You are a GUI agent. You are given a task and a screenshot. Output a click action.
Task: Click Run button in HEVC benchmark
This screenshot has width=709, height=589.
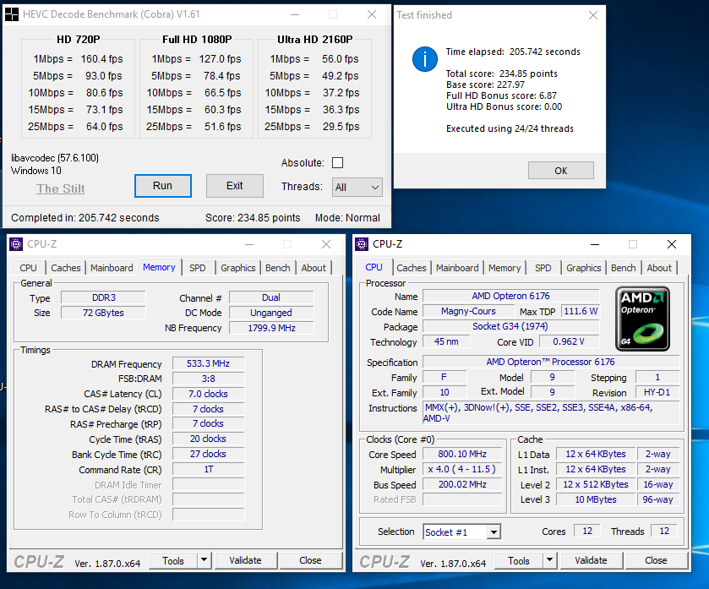(x=163, y=186)
